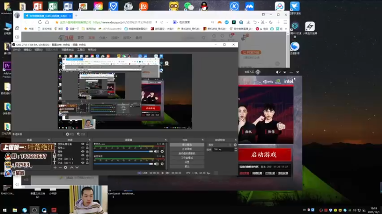Toggle visibility of first source row

point(83,144)
